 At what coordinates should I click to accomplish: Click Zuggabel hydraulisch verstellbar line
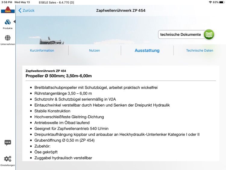(63, 158)
